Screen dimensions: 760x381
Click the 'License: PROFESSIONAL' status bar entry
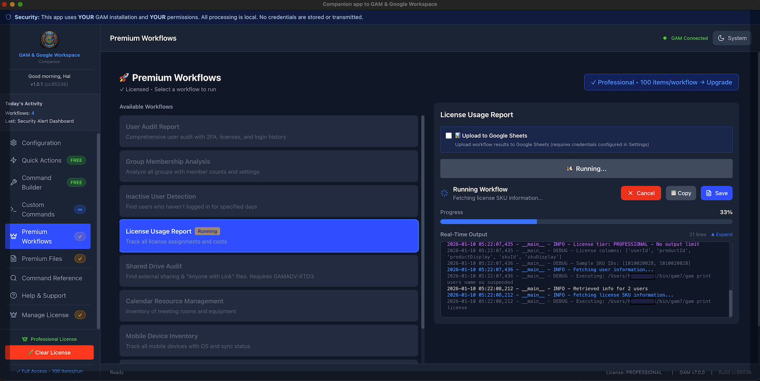634,372
